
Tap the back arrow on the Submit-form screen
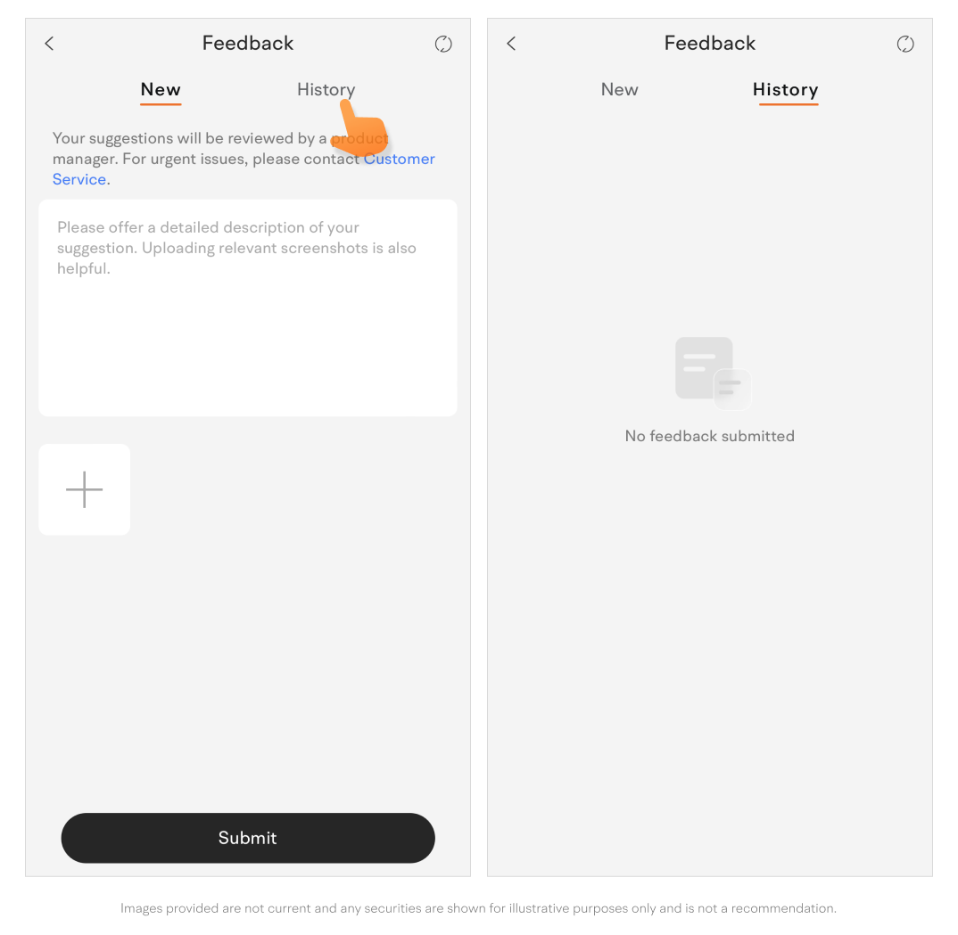click(49, 44)
